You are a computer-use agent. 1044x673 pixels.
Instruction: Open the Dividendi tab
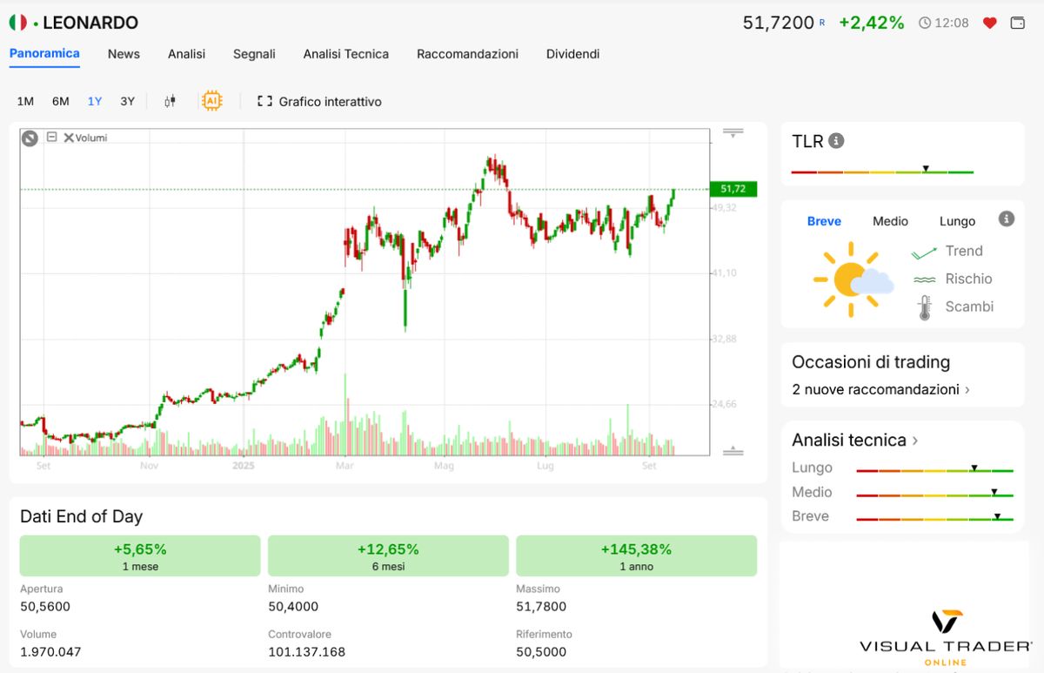572,54
